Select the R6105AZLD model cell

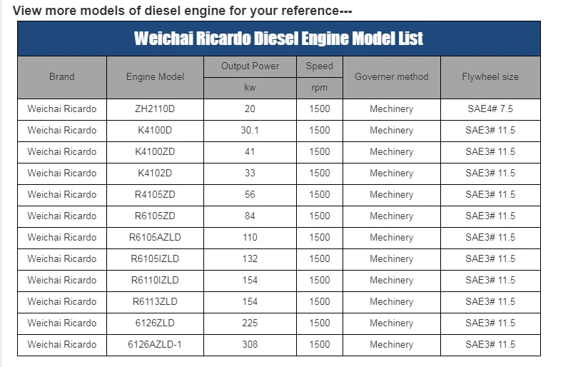(156, 238)
